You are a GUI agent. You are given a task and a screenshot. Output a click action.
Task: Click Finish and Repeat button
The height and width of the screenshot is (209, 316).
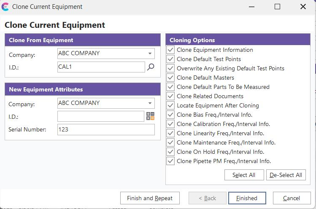tap(149, 198)
